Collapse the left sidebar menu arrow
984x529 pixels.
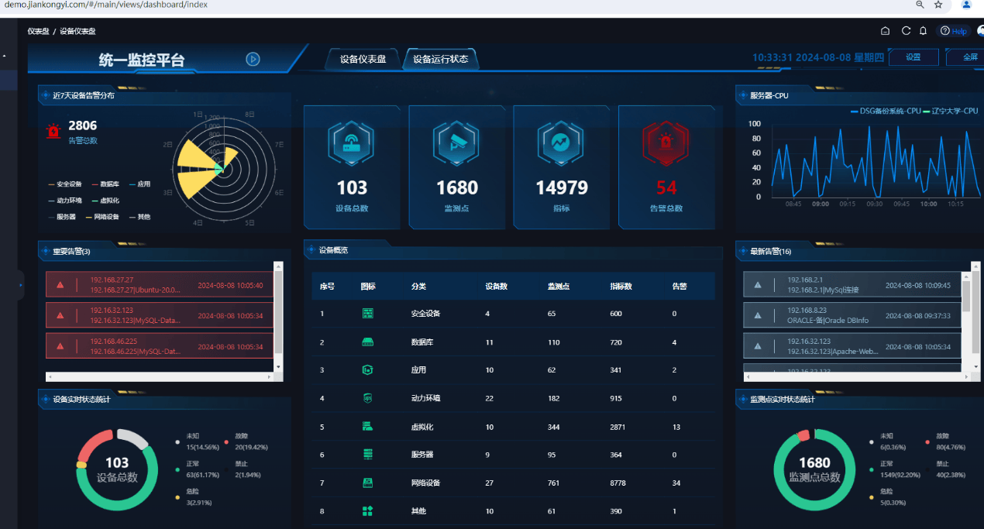coord(4,56)
